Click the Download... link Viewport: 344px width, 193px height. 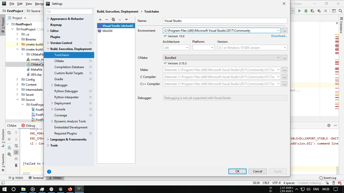[279, 36]
